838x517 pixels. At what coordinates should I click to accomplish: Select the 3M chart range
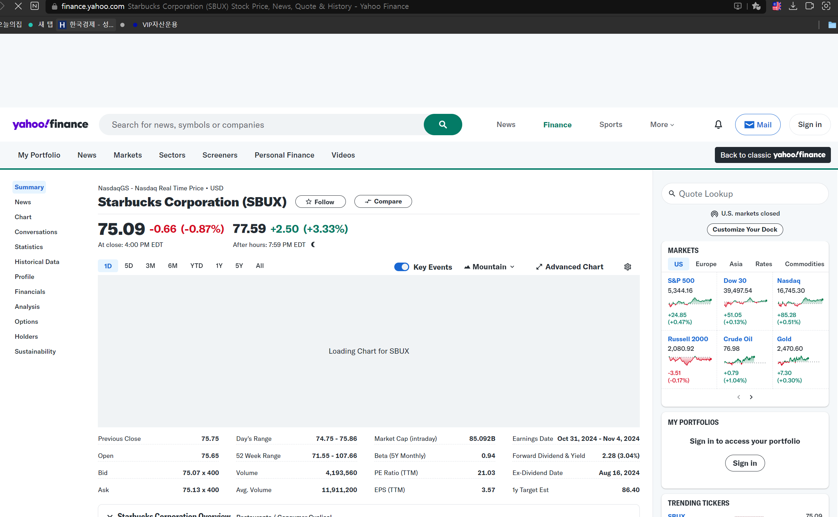(151, 266)
